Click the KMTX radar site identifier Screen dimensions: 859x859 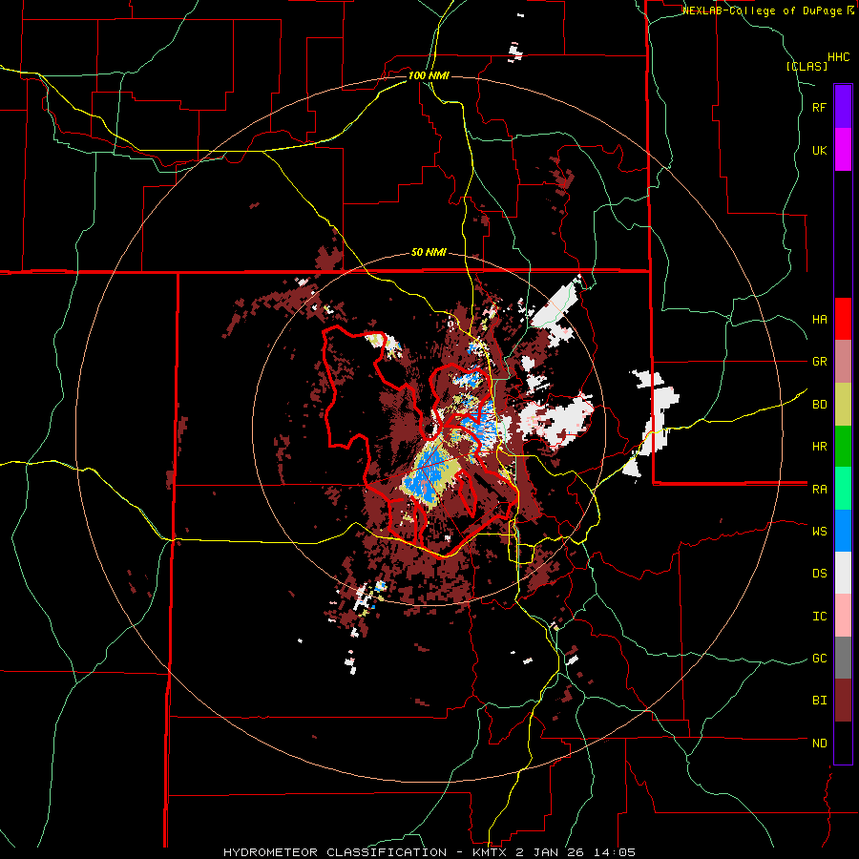[491, 852]
